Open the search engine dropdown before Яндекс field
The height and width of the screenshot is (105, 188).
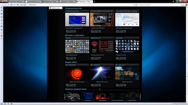pyautogui.click(x=137, y=5)
